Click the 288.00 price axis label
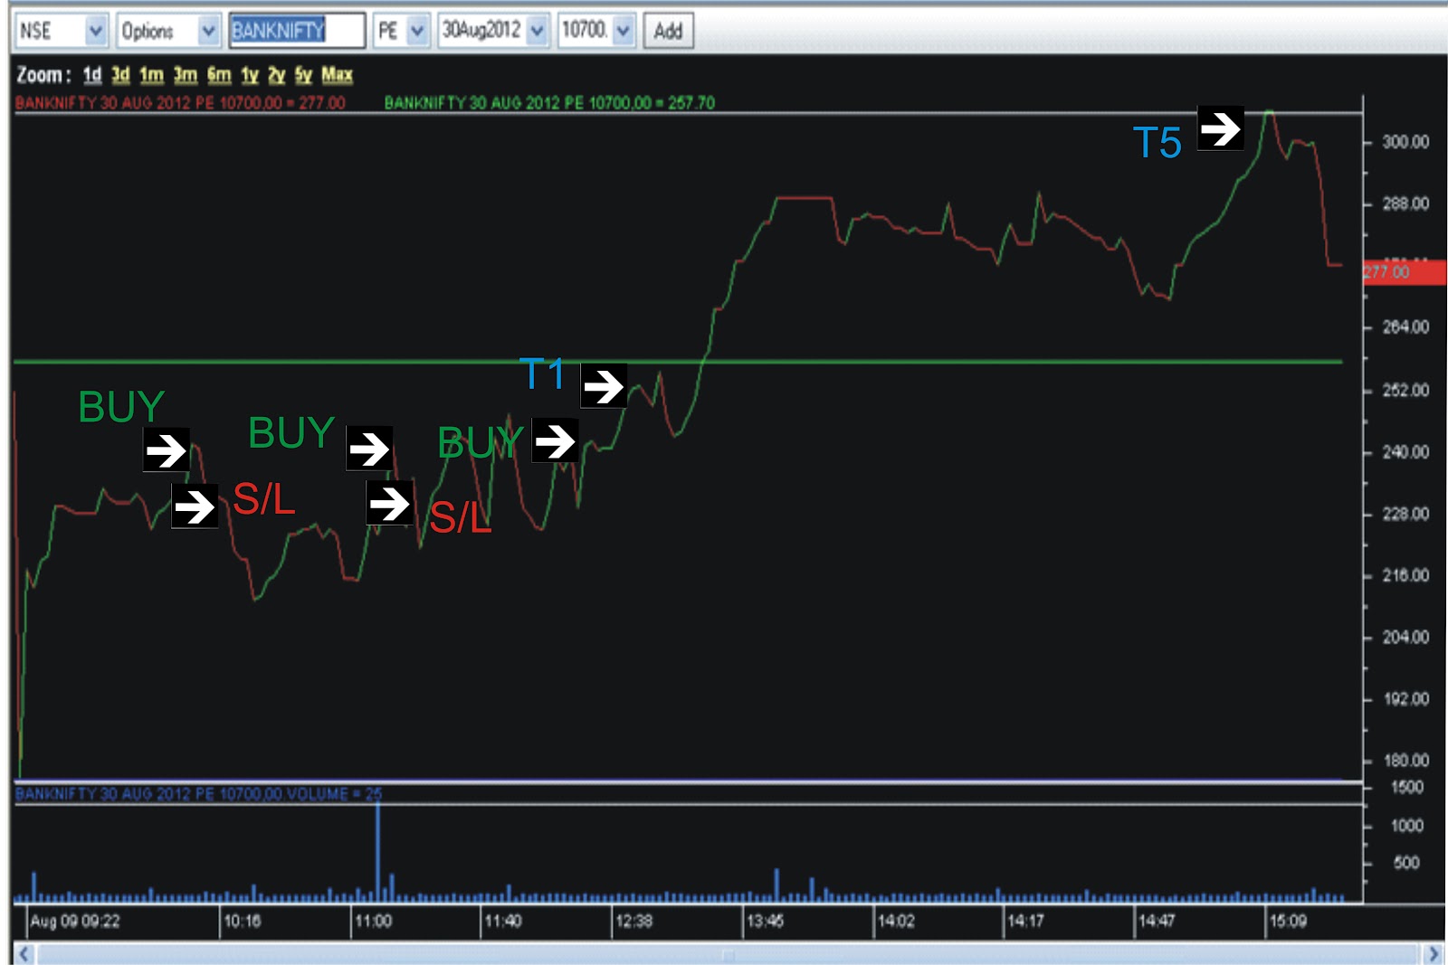Viewport: 1448px width, 965px height. [1405, 204]
